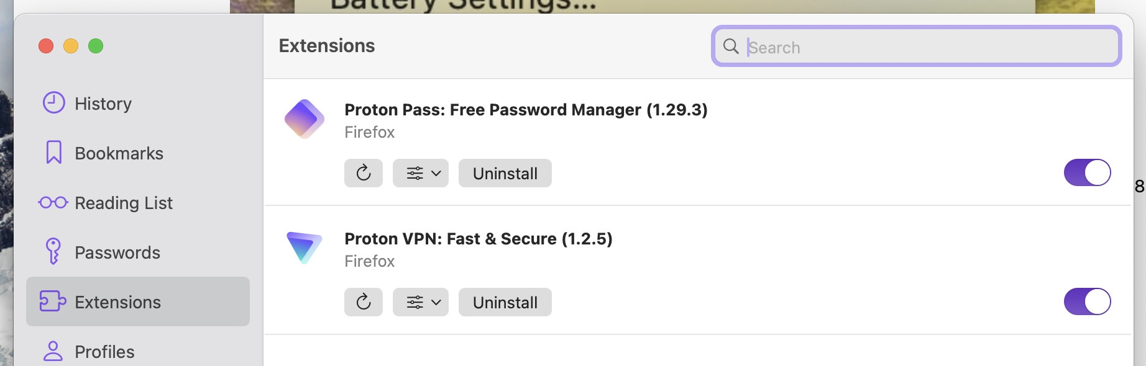Click the Bookmarks ribbon icon
1146x366 pixels.
coord(54,153)
